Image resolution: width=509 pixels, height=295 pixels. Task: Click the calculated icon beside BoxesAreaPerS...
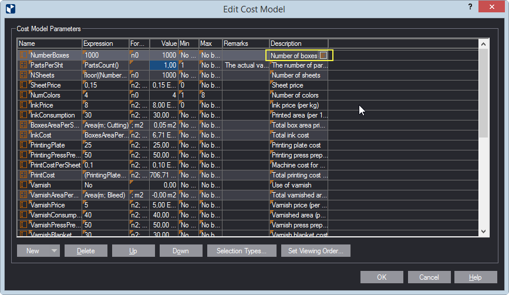tap(23, 125)
